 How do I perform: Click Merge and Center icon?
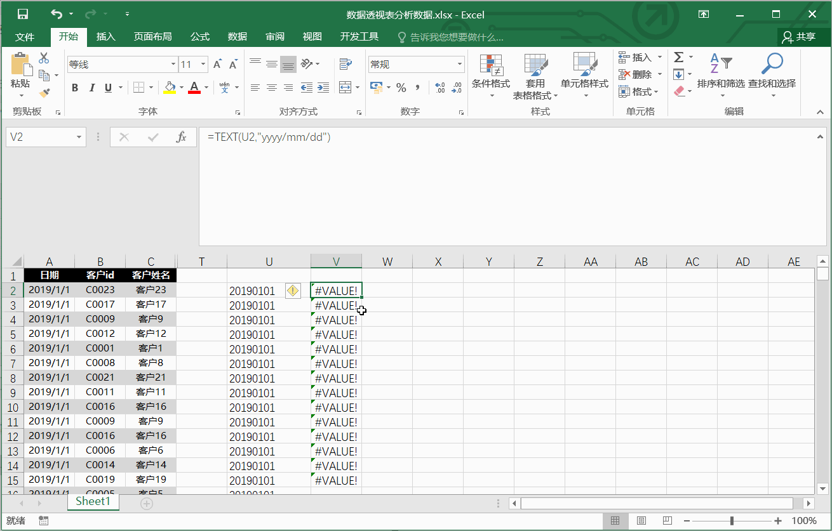coord(345,88)
